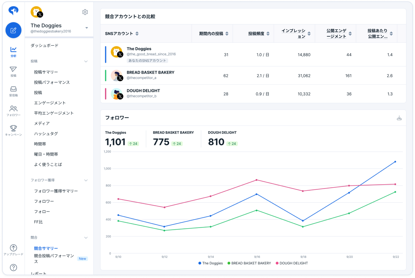The image size is (415, 278).
Task: Sort table by インプレッション column
Action: tap(309, 34)
